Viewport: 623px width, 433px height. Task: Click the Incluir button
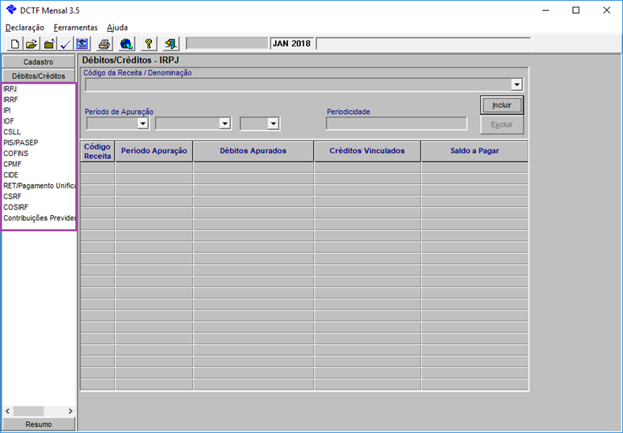[x=502, y=105]
